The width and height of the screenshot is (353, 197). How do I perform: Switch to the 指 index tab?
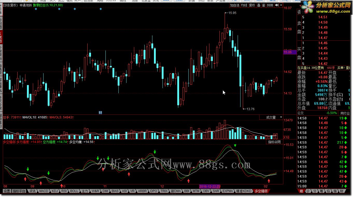[x=335, y=191]
